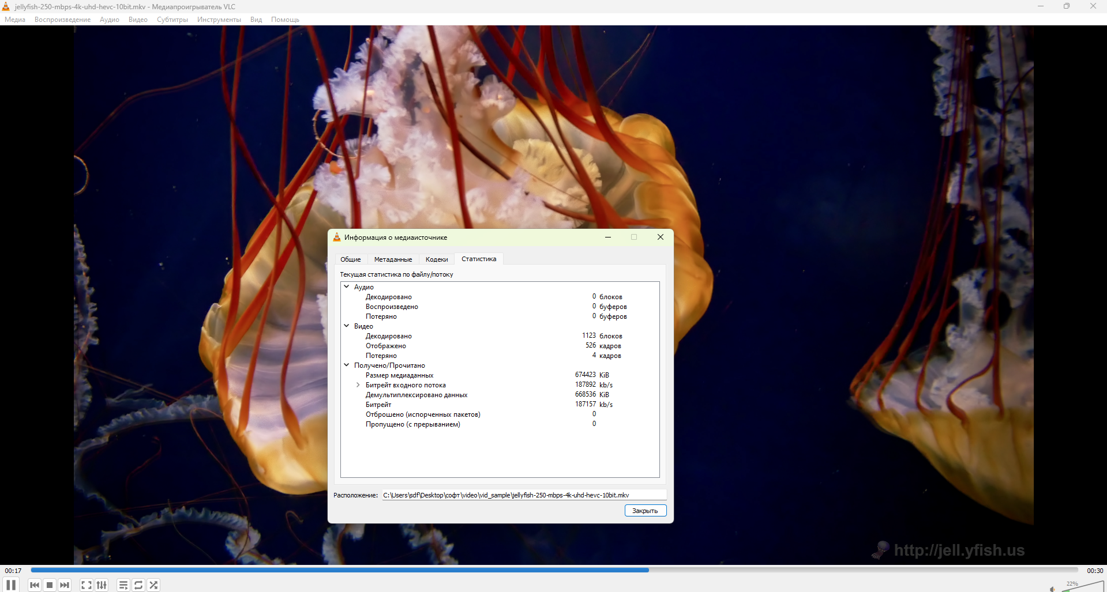Viewport: 1107px width, 592px height.
Task: Click the VLC cone icon in main title bar
Action: coord(6,6)
